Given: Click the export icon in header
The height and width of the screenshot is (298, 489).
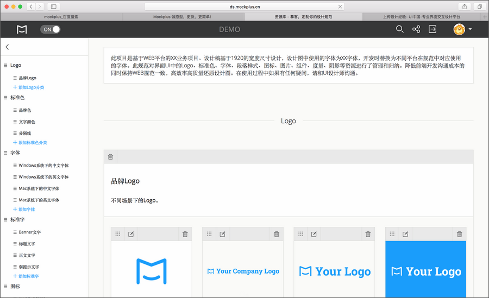Looking at the screenshot, I should coord(432,29).
